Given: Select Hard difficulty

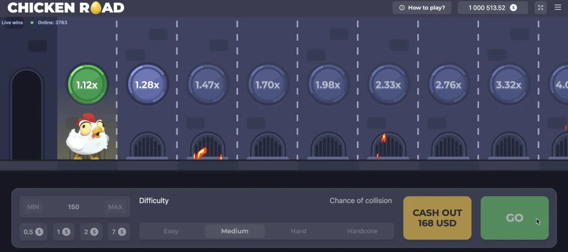Looking at the screenshot, I should pyautogui.click(x=299, y=231).
